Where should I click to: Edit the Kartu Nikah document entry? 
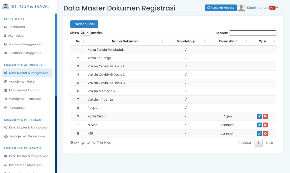259,116
